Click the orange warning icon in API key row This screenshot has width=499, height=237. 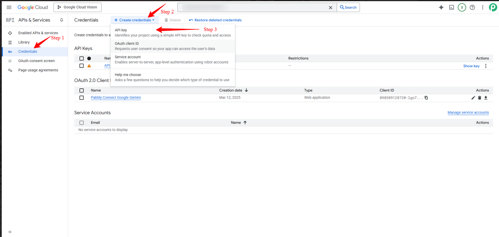click(x=89, y=66)
